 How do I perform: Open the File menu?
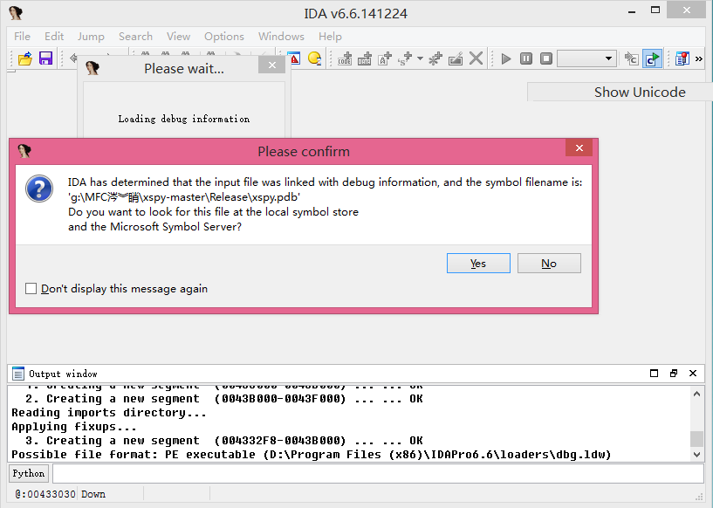tap(23, 37)
